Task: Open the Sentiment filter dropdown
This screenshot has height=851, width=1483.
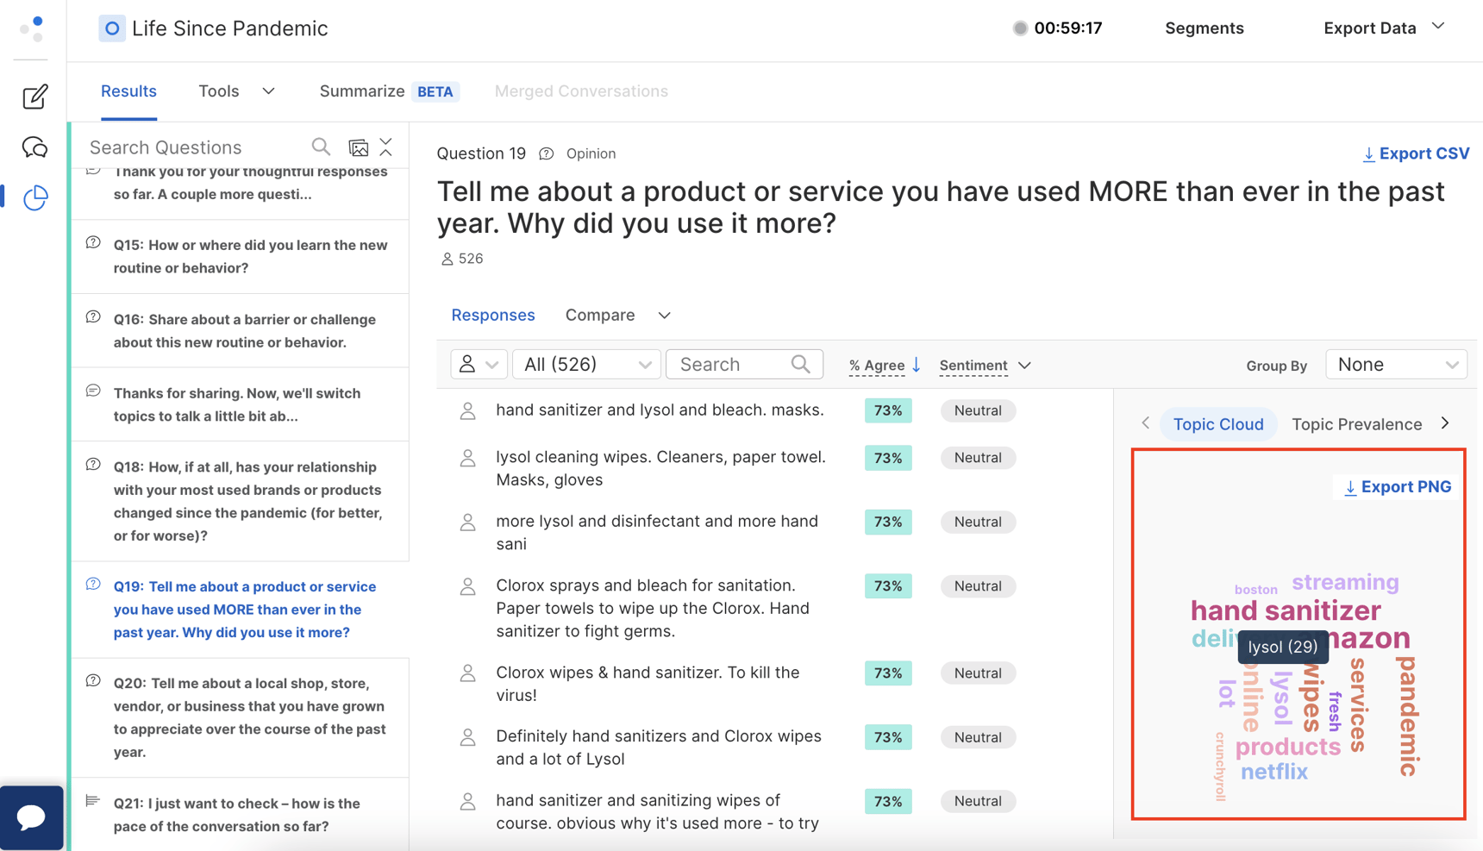Action: 985,366
